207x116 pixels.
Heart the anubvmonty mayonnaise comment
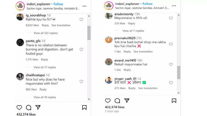(x=171, y=18)
